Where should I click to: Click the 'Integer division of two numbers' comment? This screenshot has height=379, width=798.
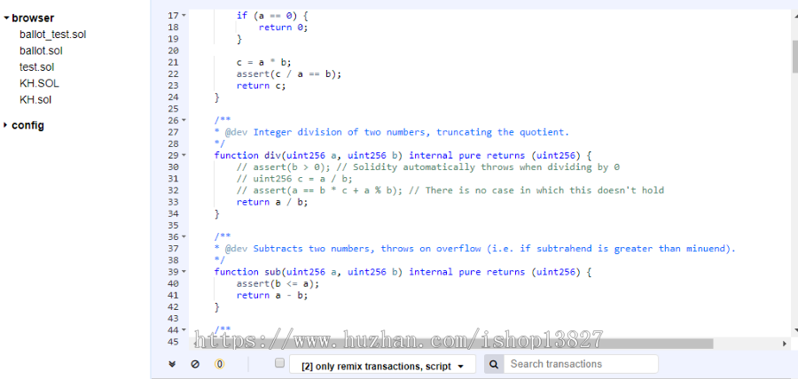point(391,132)
